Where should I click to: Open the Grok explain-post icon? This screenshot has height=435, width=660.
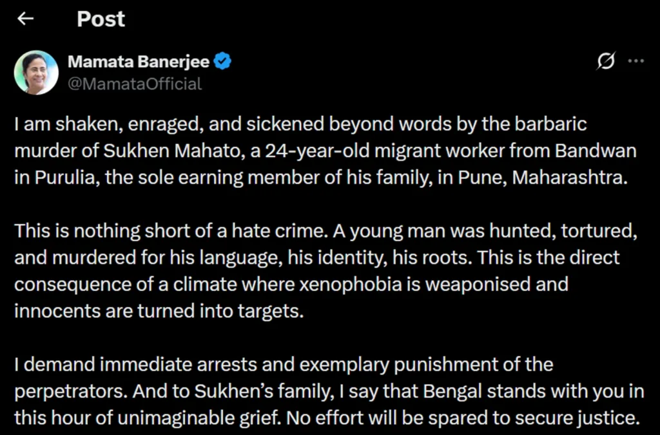pyautogui.click(x=606, y=61)
